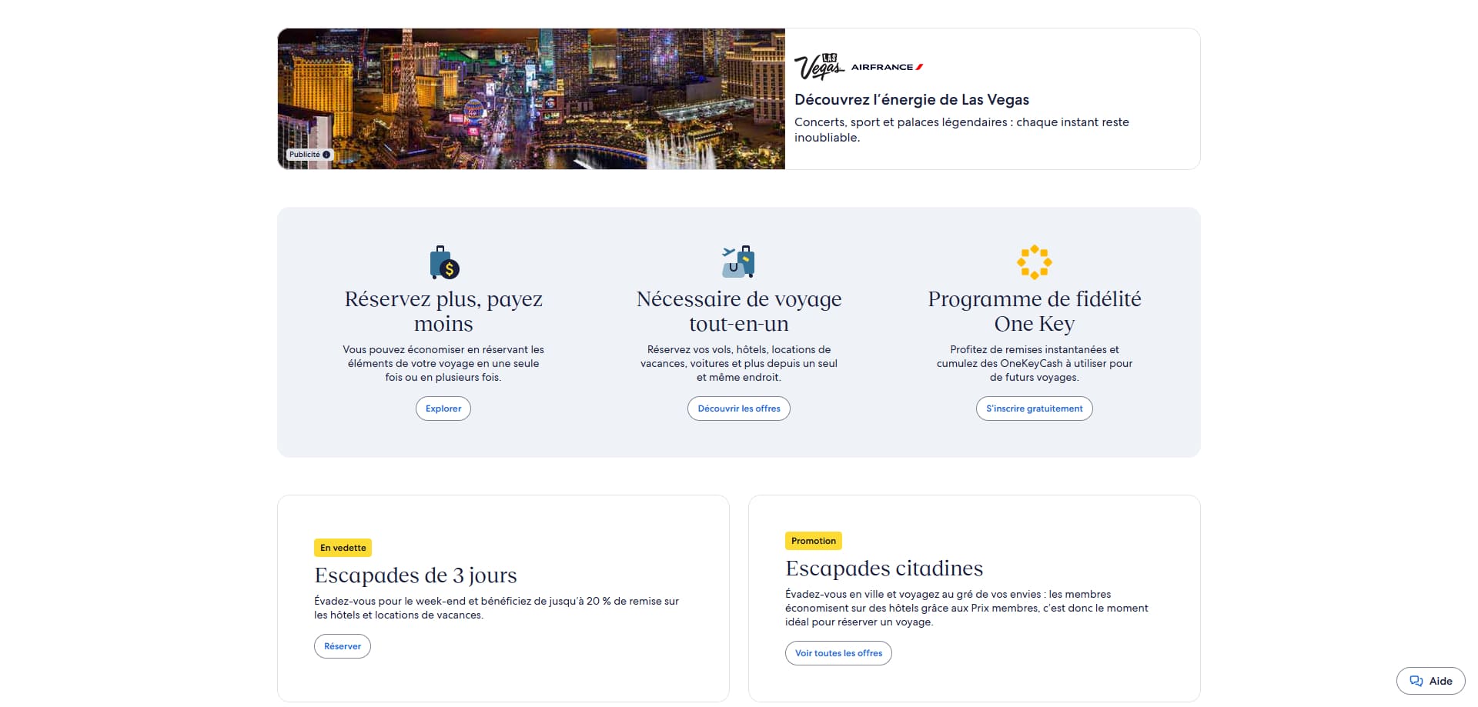Viewport: 1478px width, 707px height.
Task: Click heading Programme de fidélité One Key
Action: pos(1035,311)
